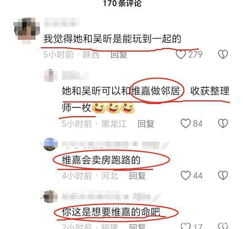Reply to the 黑龙江 comment
This screenshot has width=243, height=229.
click(x=146, y=124)
